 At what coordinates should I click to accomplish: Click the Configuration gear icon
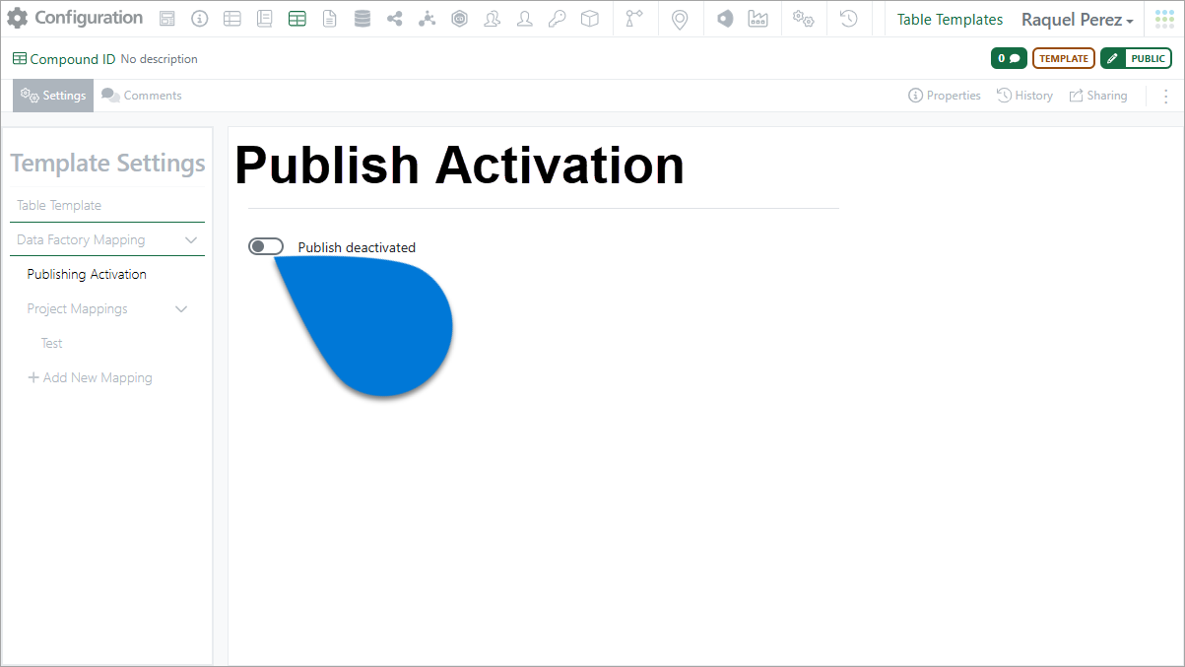coord(18,19)
